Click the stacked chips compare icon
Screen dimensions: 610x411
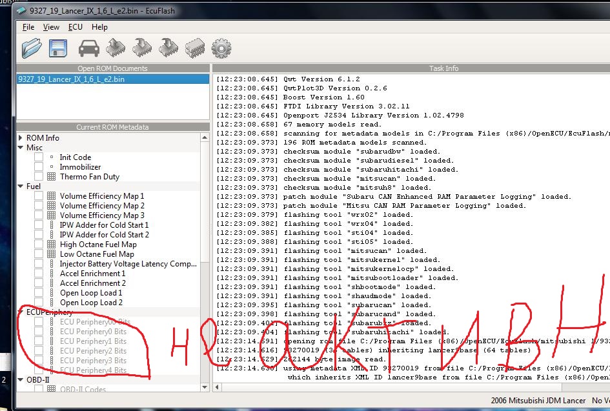194,48
